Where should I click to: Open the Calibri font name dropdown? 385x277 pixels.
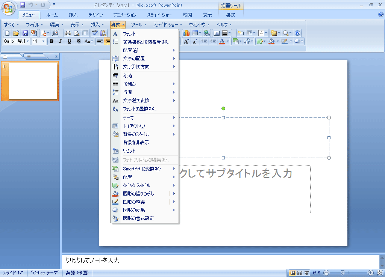coord(28,41)
